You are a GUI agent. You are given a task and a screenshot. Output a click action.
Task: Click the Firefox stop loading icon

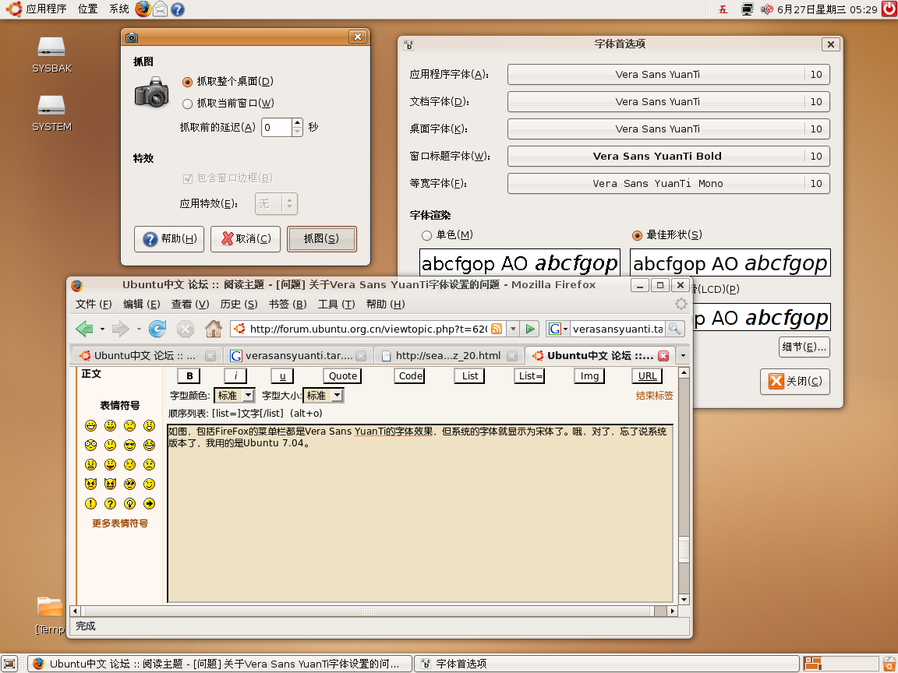(x=185, y=329)
